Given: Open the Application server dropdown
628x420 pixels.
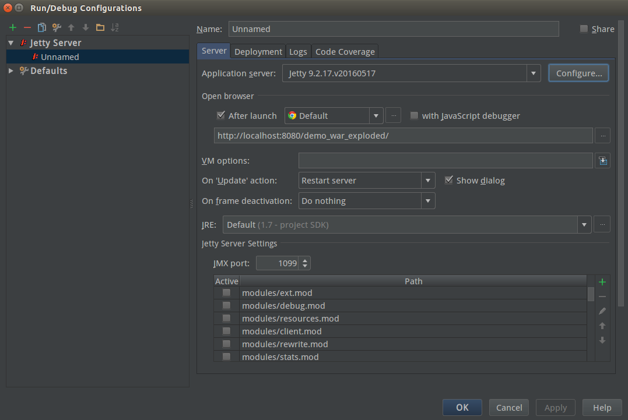Looking at the screenshot, I should click(533, 73).
